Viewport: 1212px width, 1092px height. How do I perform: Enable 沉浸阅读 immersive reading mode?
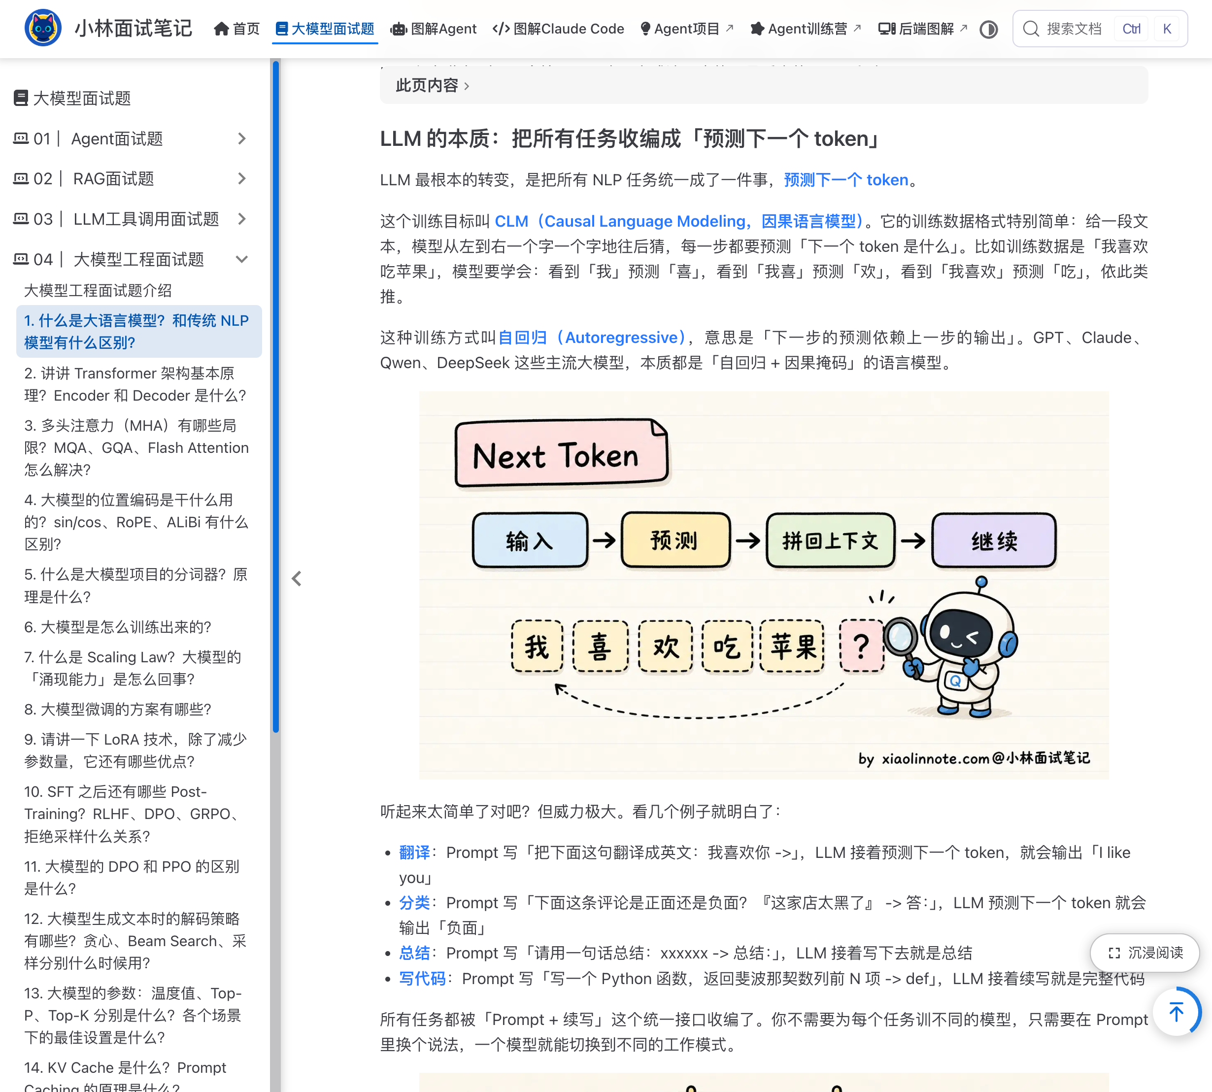point(1145,953)
